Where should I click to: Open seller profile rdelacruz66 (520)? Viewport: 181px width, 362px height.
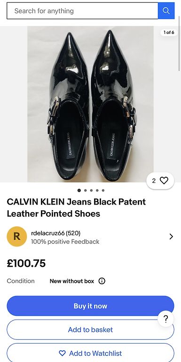pos(56,233)
